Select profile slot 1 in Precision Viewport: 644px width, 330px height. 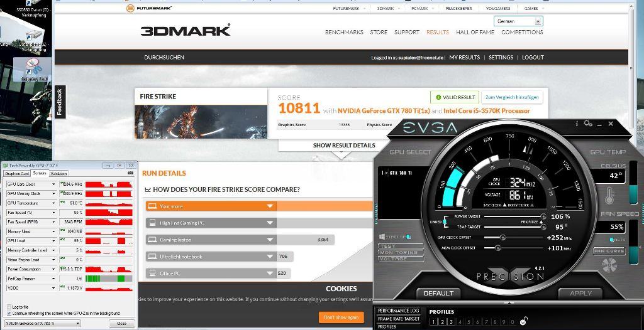[433, 322]
